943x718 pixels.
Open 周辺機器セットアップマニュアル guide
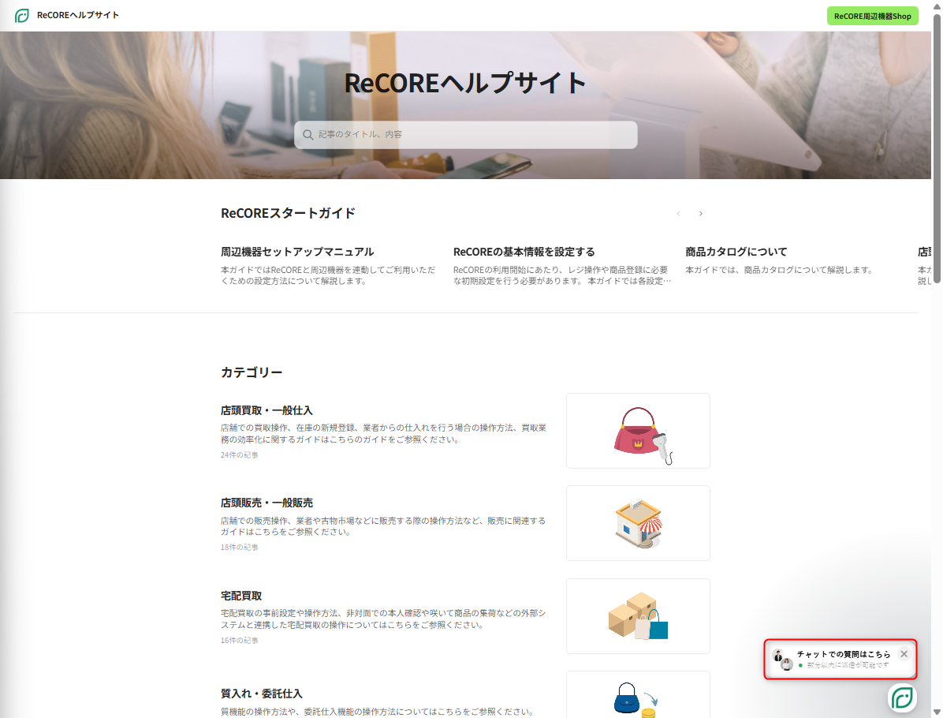point(297,252)
